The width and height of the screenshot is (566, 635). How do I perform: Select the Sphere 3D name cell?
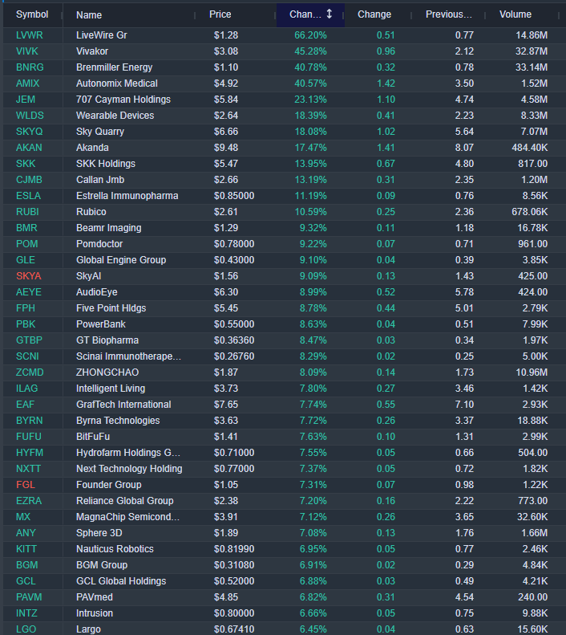[99, 533]
